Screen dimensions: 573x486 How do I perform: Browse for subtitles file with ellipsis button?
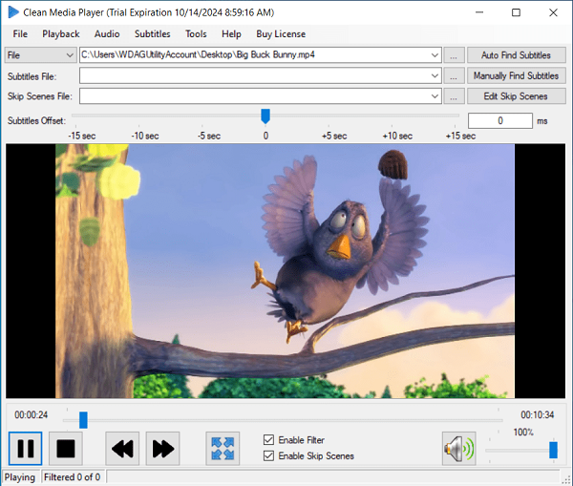pos(454,75)
